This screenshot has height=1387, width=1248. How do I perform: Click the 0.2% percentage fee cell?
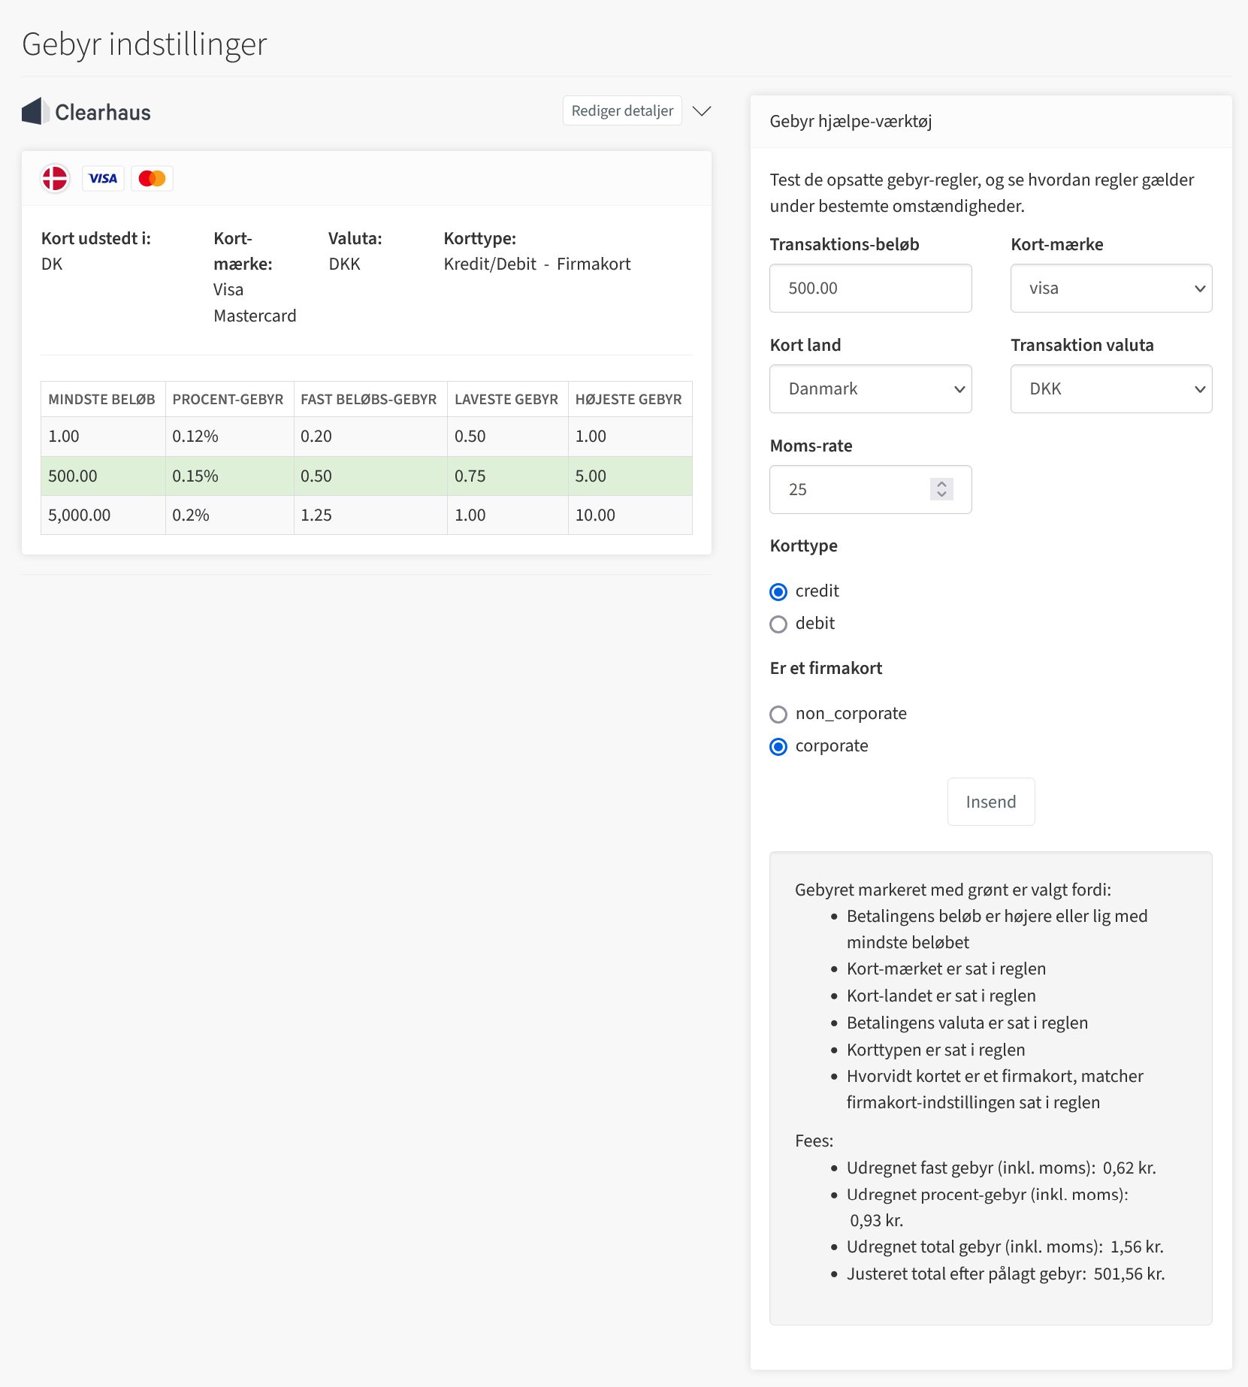pos(229,515)
